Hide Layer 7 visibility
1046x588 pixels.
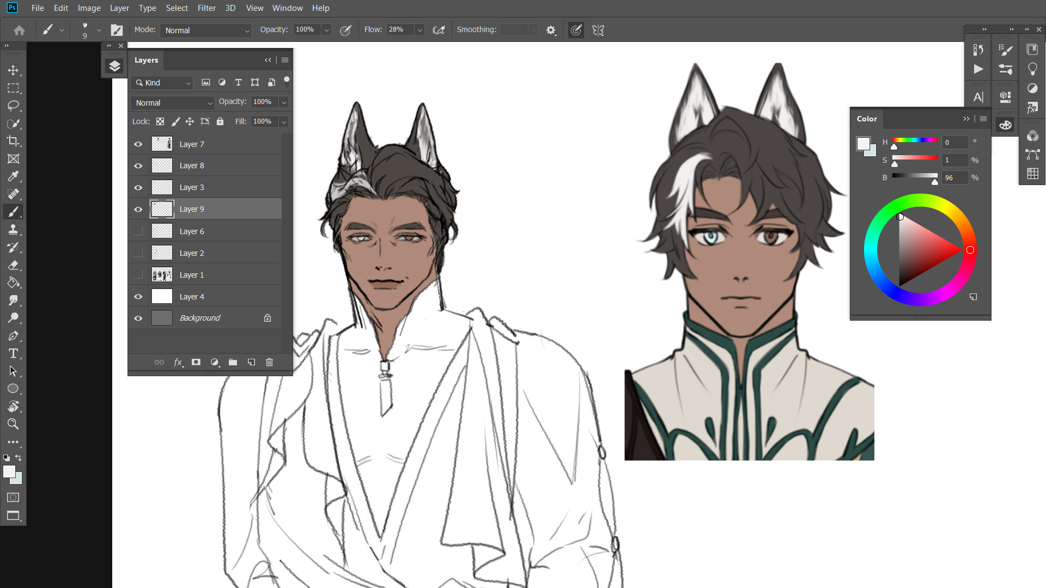[x=138, y=144]
